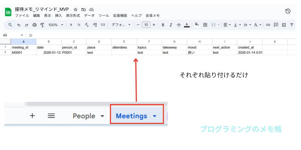Image resolution: width=301 pixels, height=150 pixels.
Task: Select the paint format roller tool
Action: pos(42,25)
